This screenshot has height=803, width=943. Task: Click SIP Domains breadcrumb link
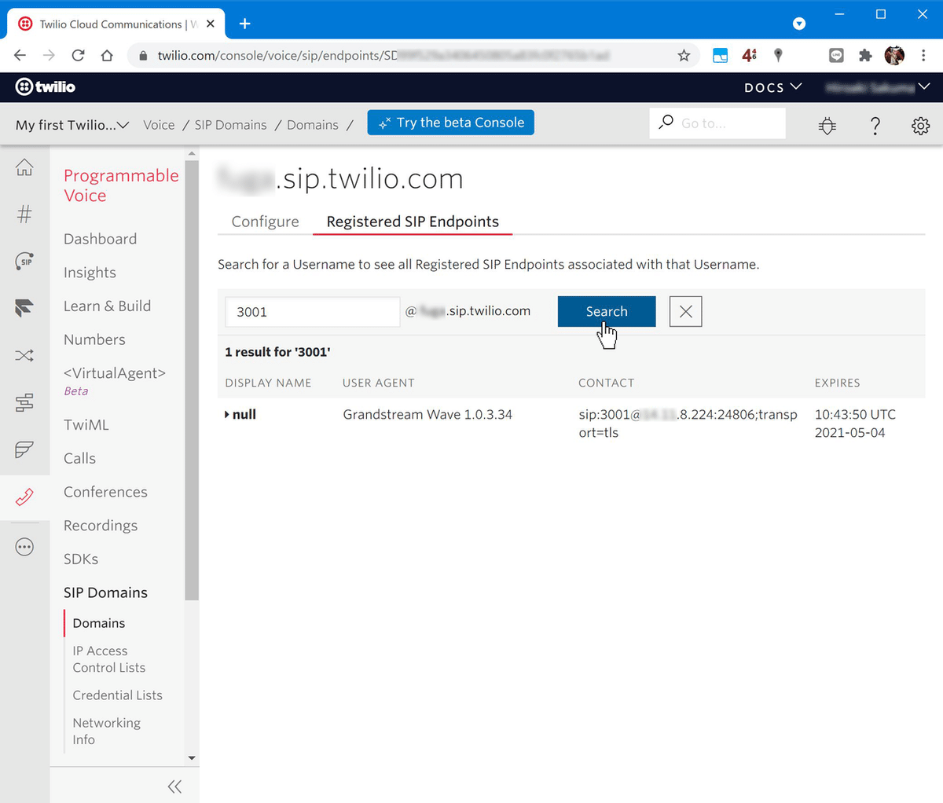230,125
